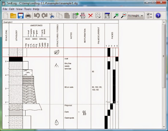Create a new log file
This screenshot has width=168, height=131.
tap(6, 16)
